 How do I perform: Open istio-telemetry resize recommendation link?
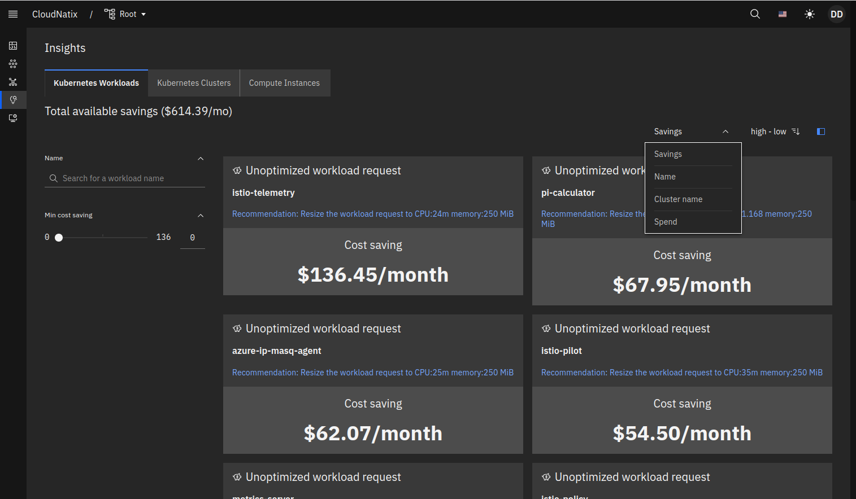tap(372, 214)
